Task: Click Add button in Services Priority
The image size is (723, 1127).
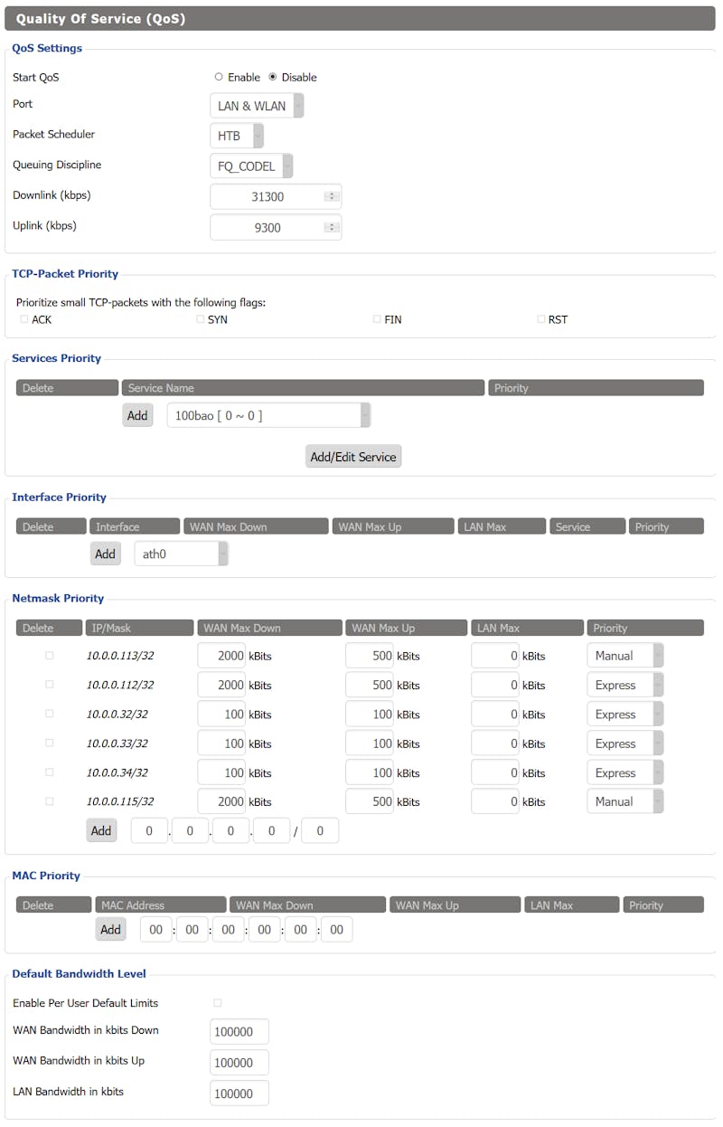Action: pyautogui.click(x=137, y=415)
